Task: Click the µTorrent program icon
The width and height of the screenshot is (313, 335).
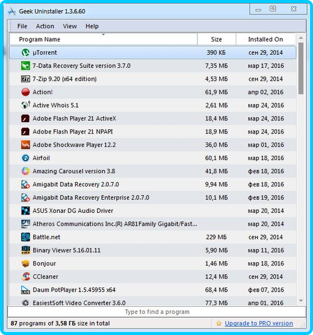Action: tap(25, 52)
